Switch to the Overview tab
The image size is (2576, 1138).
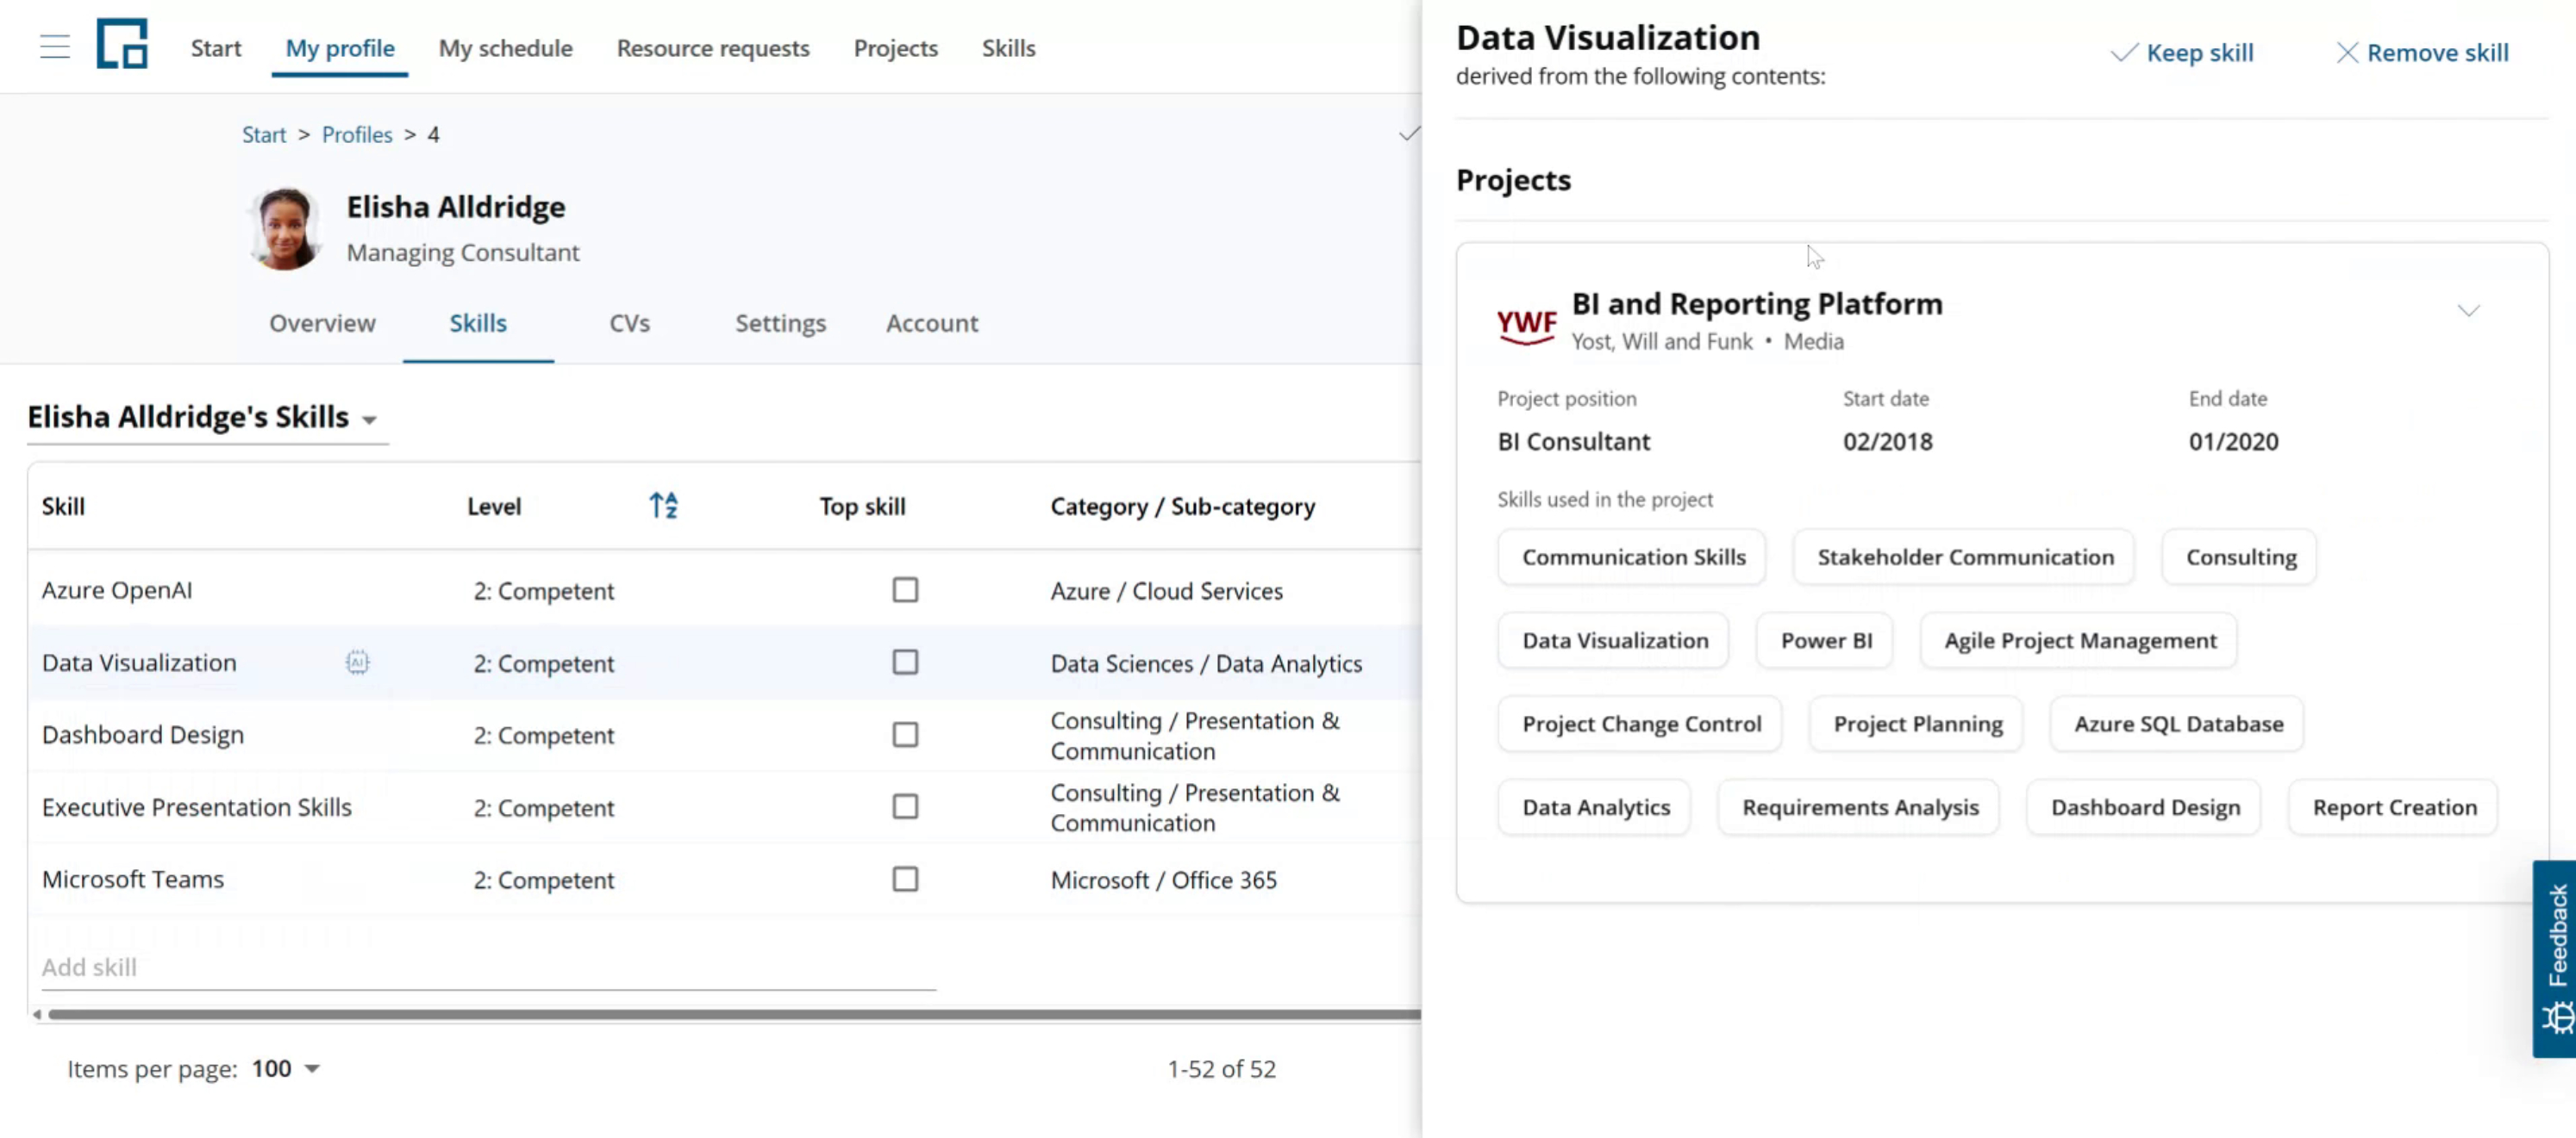point(322,323)
